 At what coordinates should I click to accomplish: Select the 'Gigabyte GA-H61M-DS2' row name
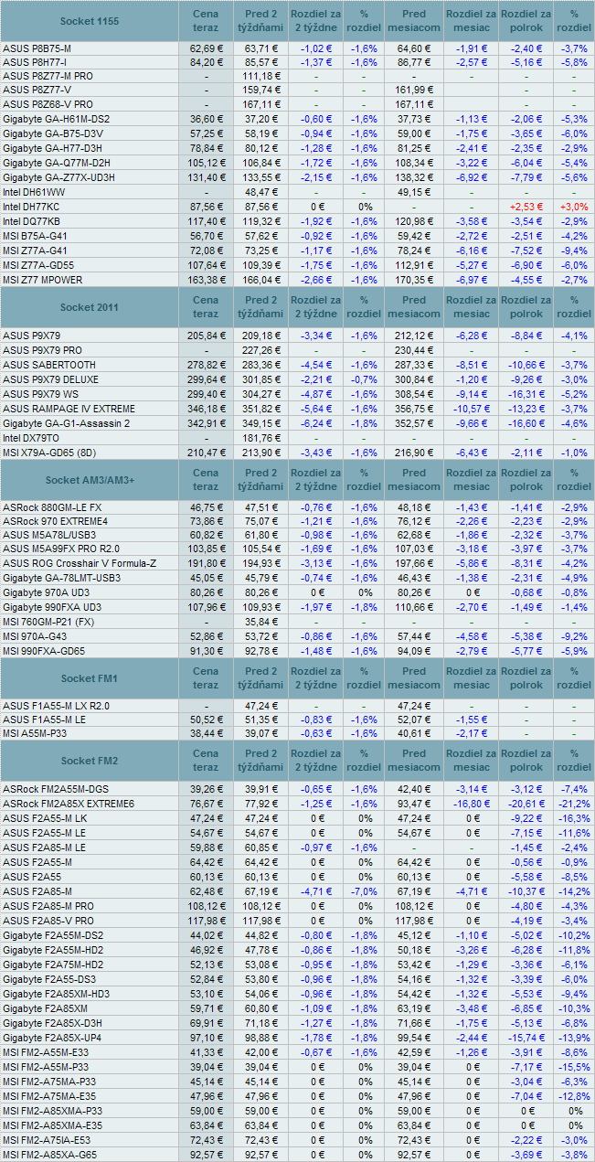(57, 119)
